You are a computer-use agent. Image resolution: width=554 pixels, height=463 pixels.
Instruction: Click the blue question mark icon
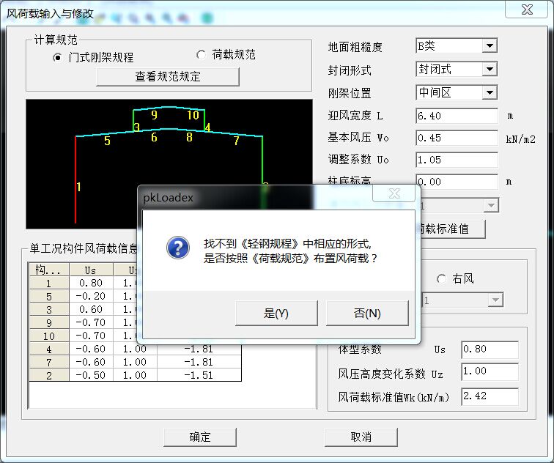coord(178,248)
